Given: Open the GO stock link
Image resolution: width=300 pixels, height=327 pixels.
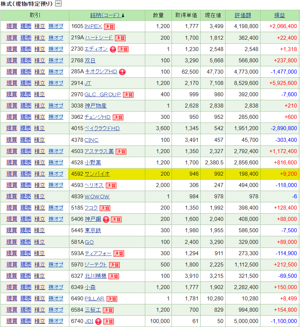Looking at the screenshot, I should (89, 242).
